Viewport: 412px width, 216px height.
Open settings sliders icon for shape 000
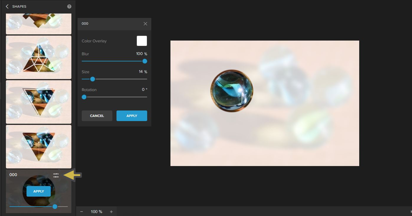coord(56,175)
